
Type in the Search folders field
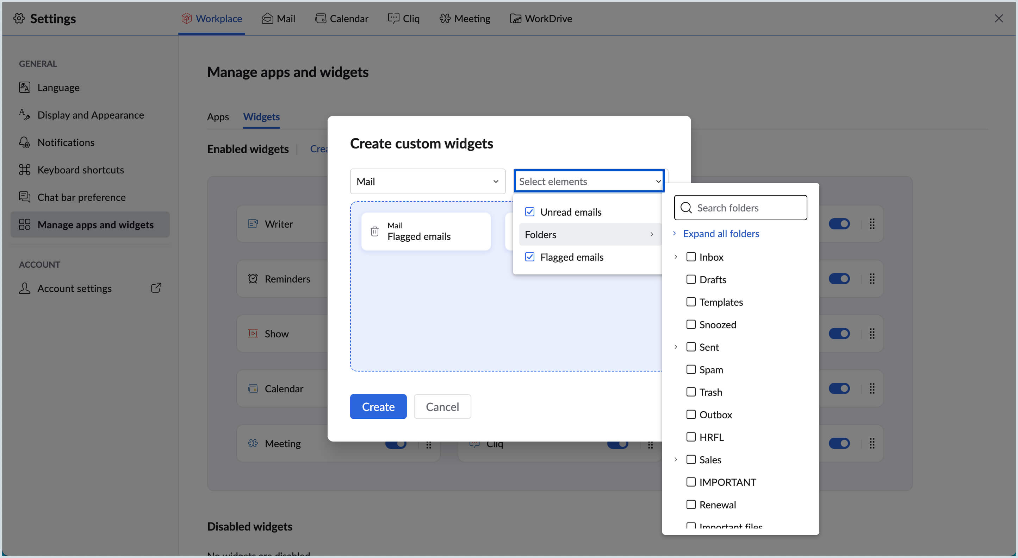pos(747,208)
